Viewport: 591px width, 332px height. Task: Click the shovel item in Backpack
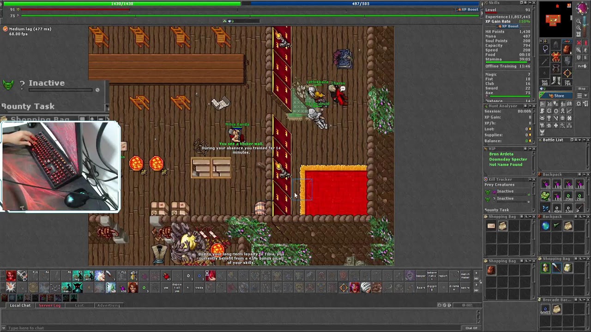[x=579, y=208]
